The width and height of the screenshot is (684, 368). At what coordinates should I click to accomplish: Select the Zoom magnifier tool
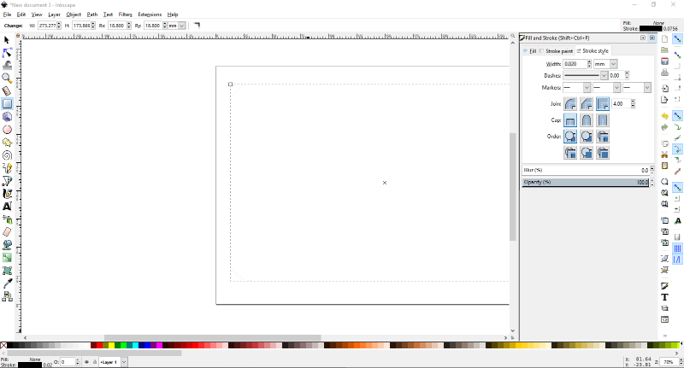coord(7,78)
